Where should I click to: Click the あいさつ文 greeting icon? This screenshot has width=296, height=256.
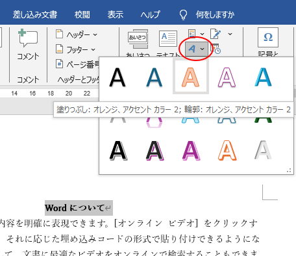coord(138,39)
